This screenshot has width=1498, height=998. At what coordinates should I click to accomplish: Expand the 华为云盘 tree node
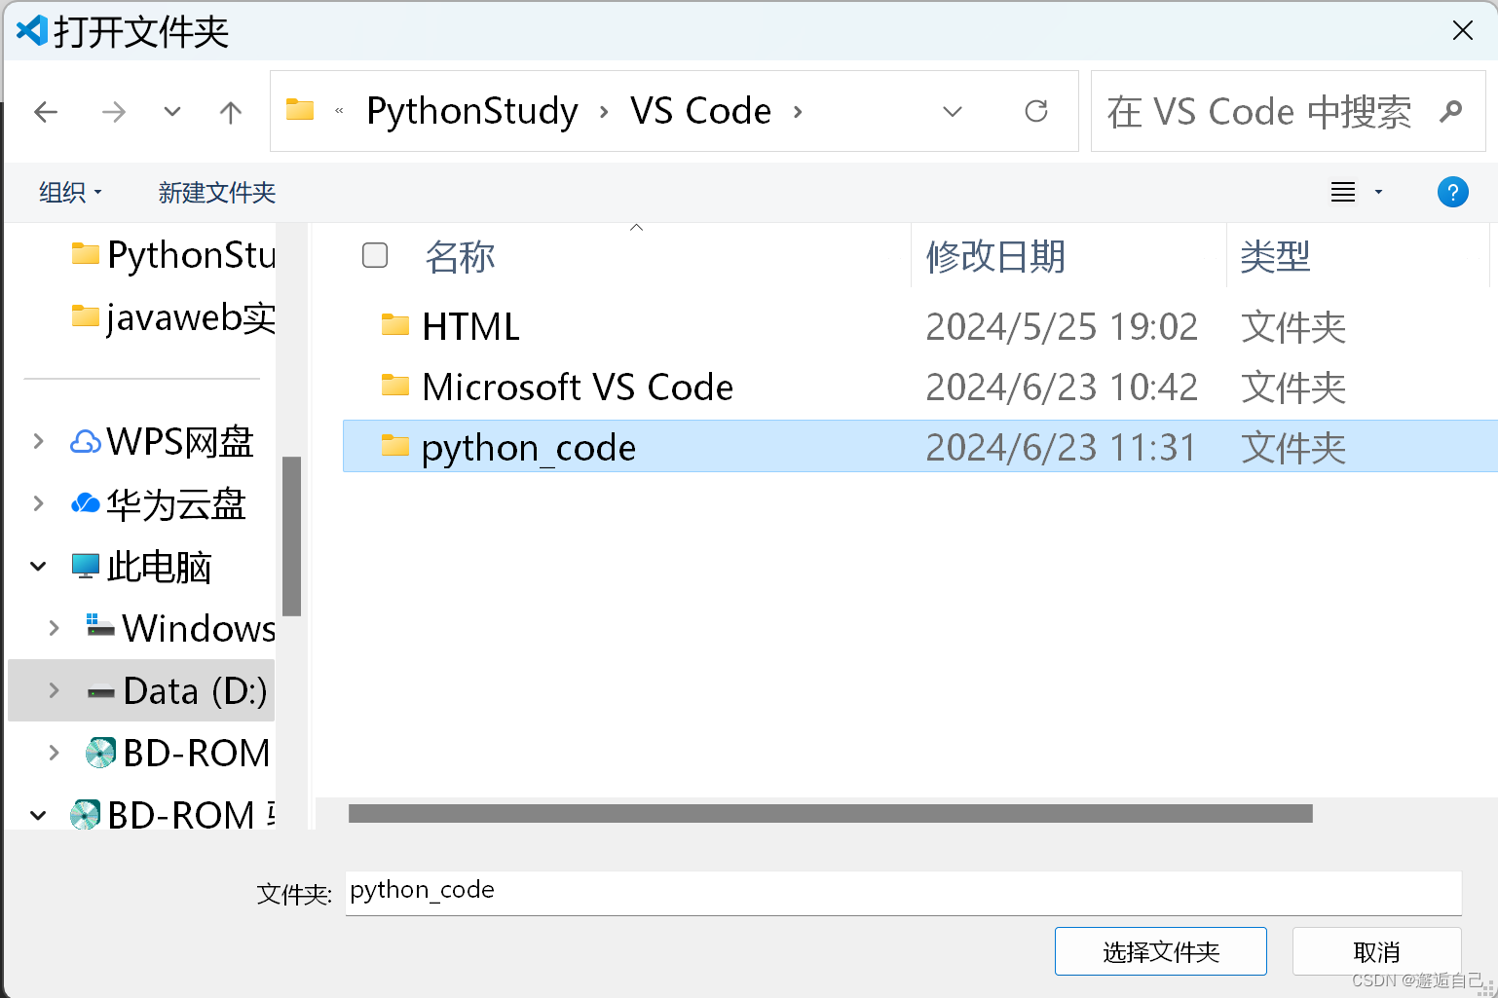tap(38, 503)
